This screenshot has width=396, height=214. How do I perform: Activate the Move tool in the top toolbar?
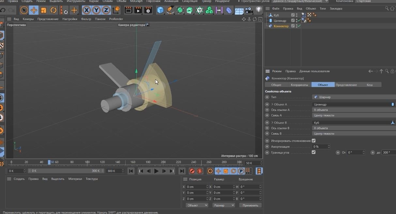click(34, 10)
